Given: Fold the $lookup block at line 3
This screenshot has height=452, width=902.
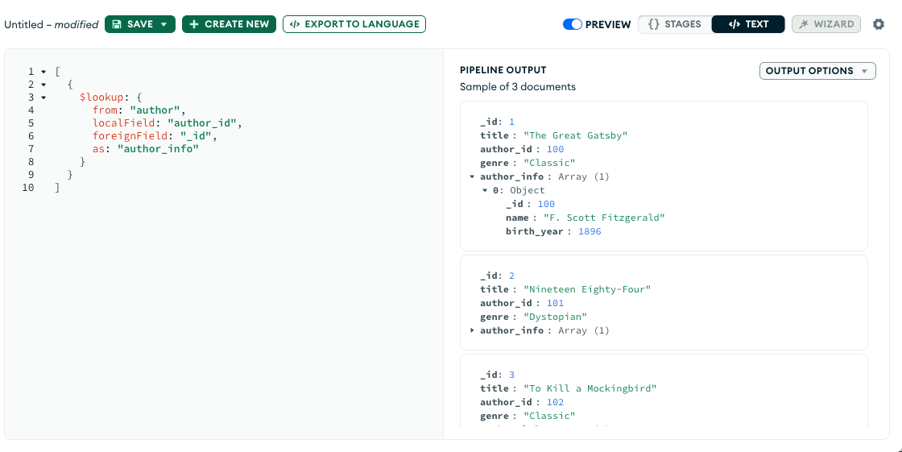Looking at the screenshot, I should [43, 97].
